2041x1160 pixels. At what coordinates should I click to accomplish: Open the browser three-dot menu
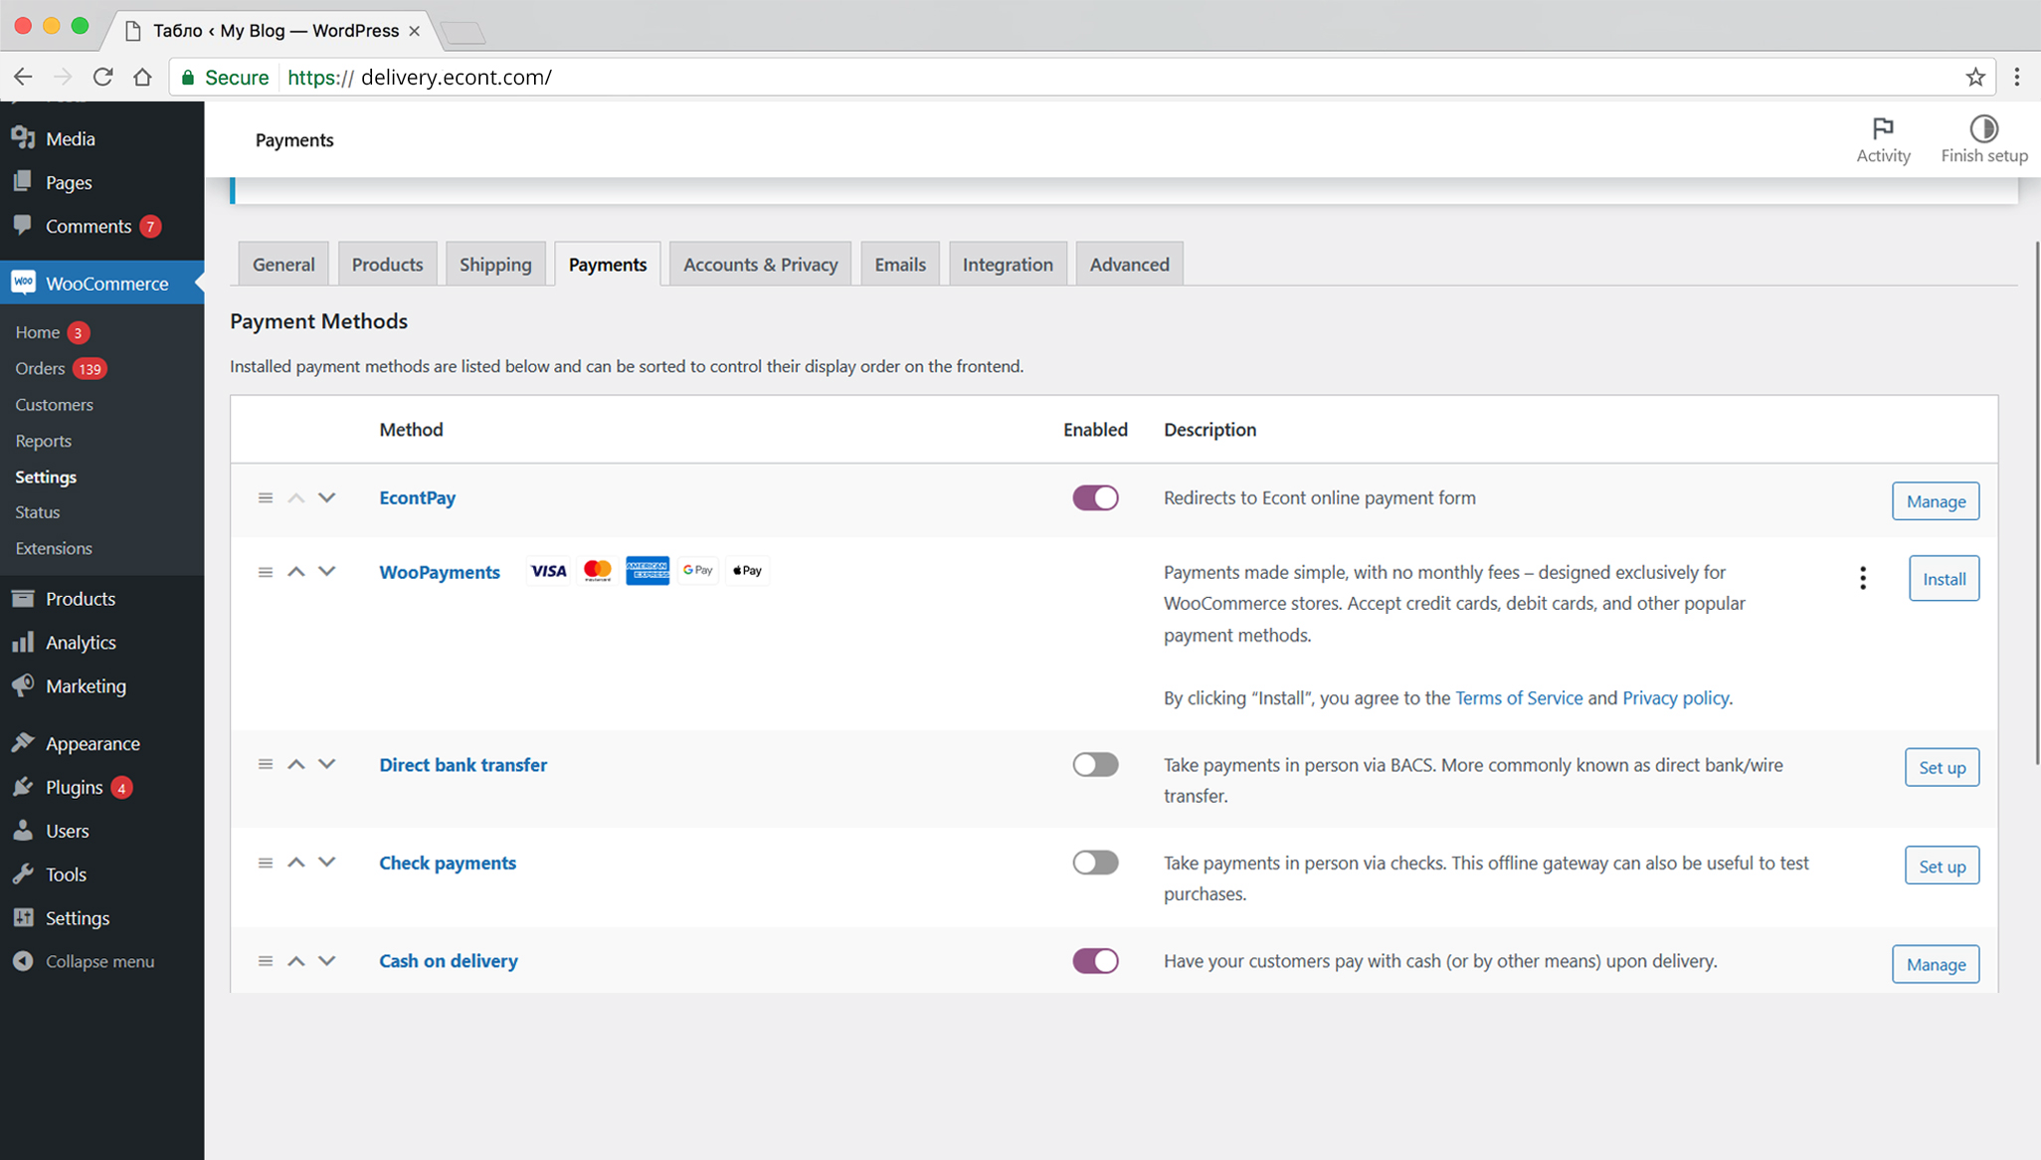click(x=2017, y=77)
